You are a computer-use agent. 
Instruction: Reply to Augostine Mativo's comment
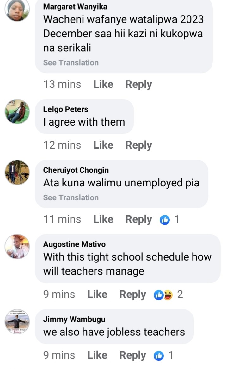click(x=133, y=295)
